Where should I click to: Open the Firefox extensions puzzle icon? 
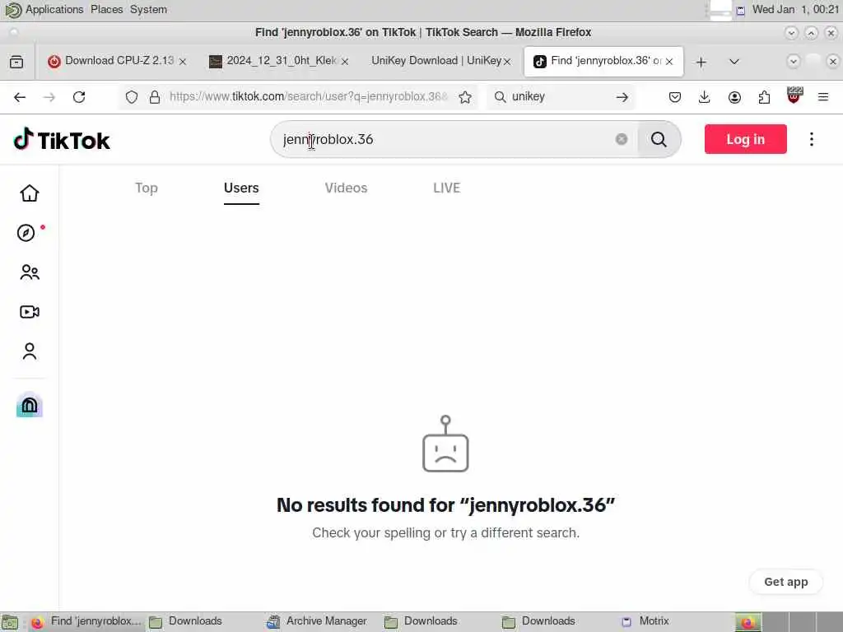764,97
